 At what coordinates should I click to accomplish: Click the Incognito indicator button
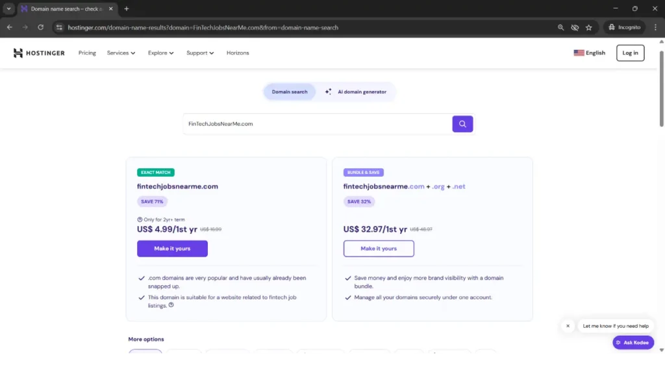[625, 27]
